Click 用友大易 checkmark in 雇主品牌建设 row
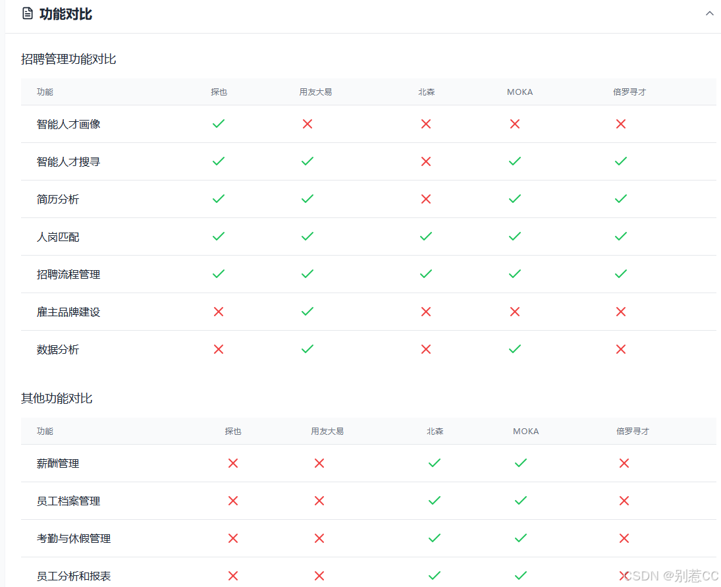This screenshot has width=721, height=587. [307, 312]
